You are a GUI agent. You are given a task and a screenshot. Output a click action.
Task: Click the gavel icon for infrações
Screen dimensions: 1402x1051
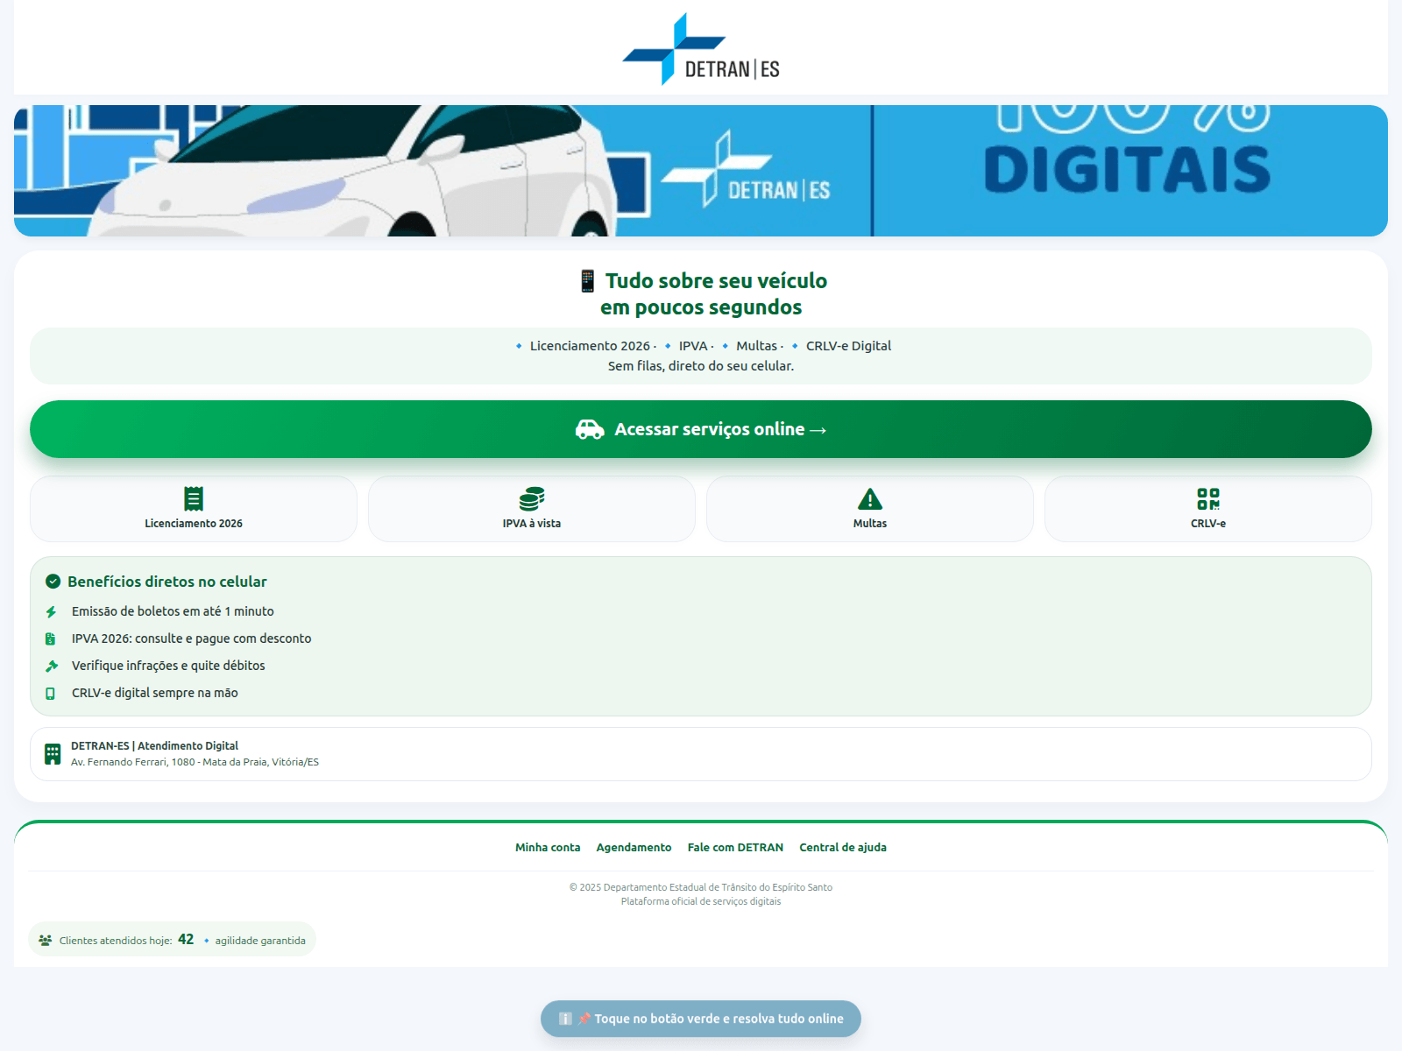point(52,667)
